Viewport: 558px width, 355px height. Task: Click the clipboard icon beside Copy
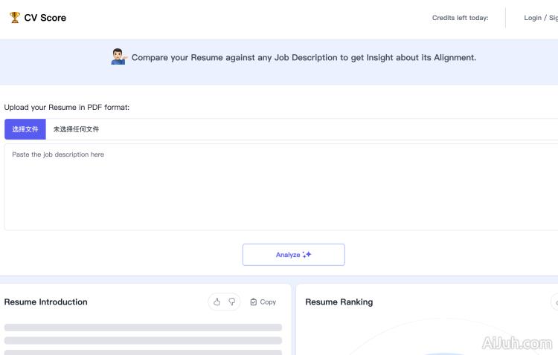coord(254,302)
